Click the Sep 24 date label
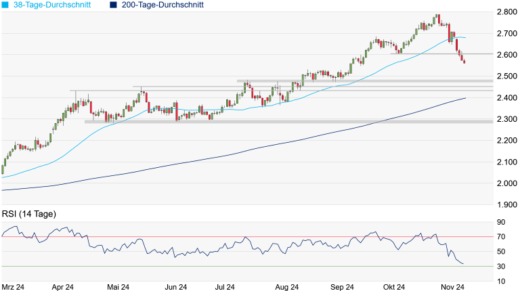Screen dimensions: 518x291 click(343, 287)
